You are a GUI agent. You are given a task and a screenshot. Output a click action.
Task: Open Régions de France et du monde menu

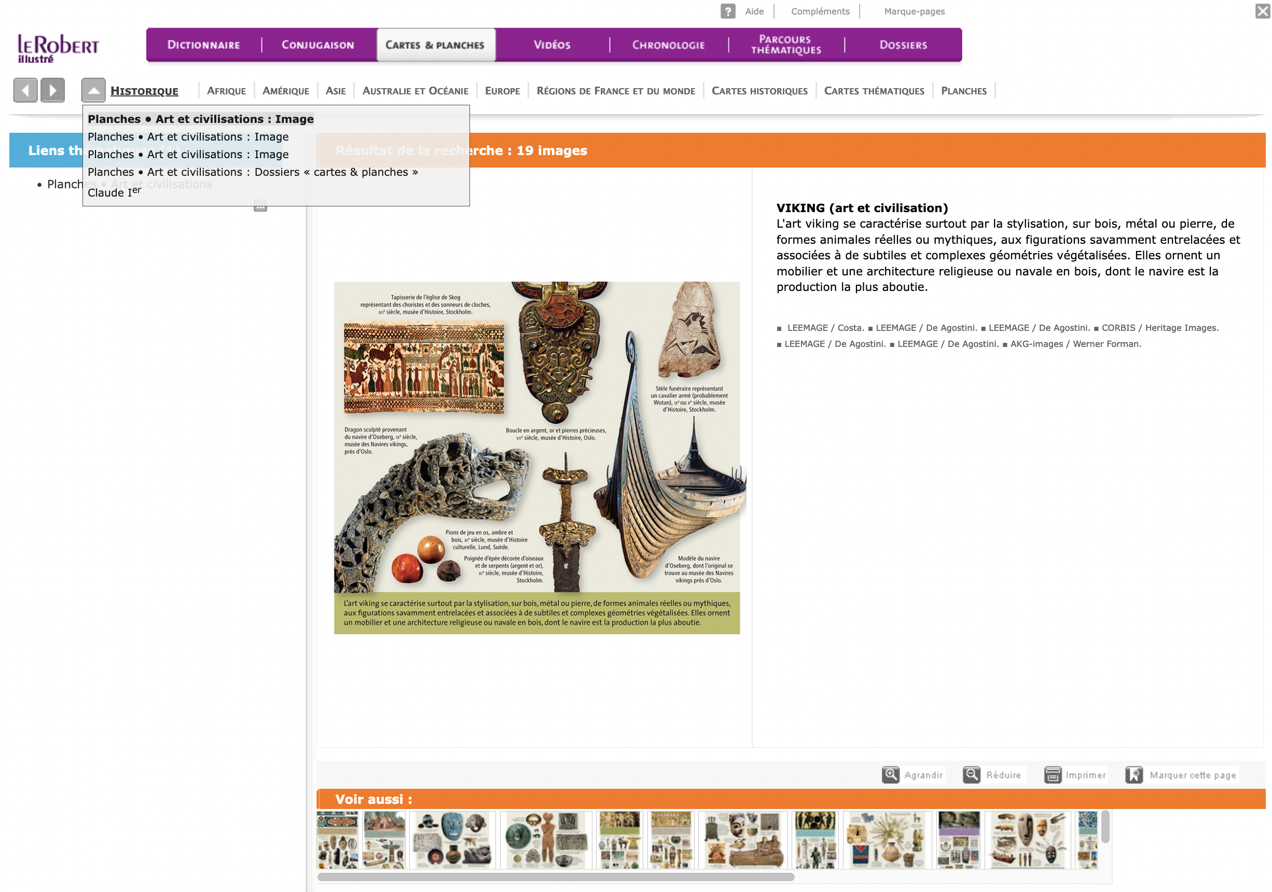[x=615, y=91]
